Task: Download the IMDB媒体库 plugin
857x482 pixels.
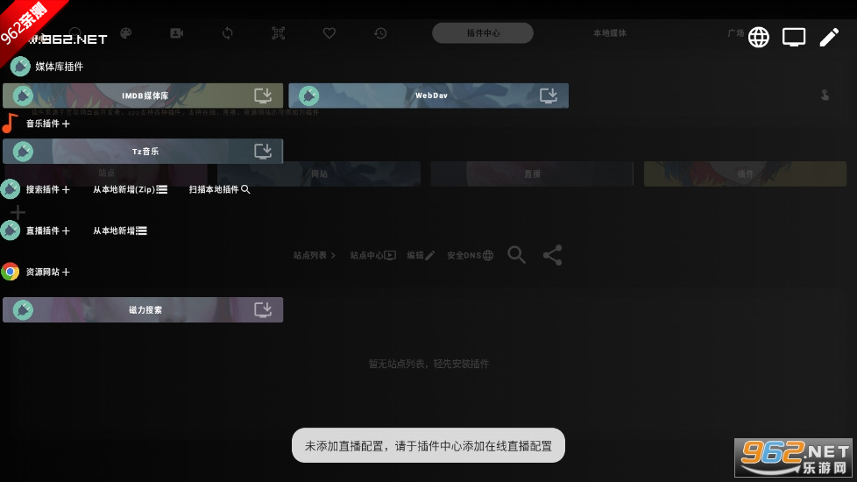Action: coord(263,96)
